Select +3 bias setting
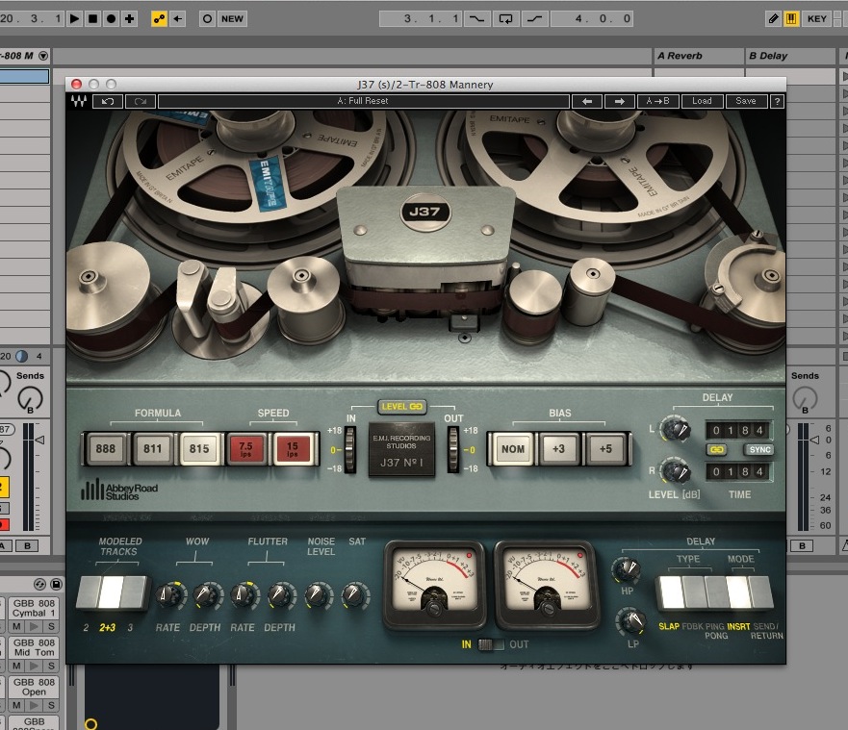 (x=558, y=448)
